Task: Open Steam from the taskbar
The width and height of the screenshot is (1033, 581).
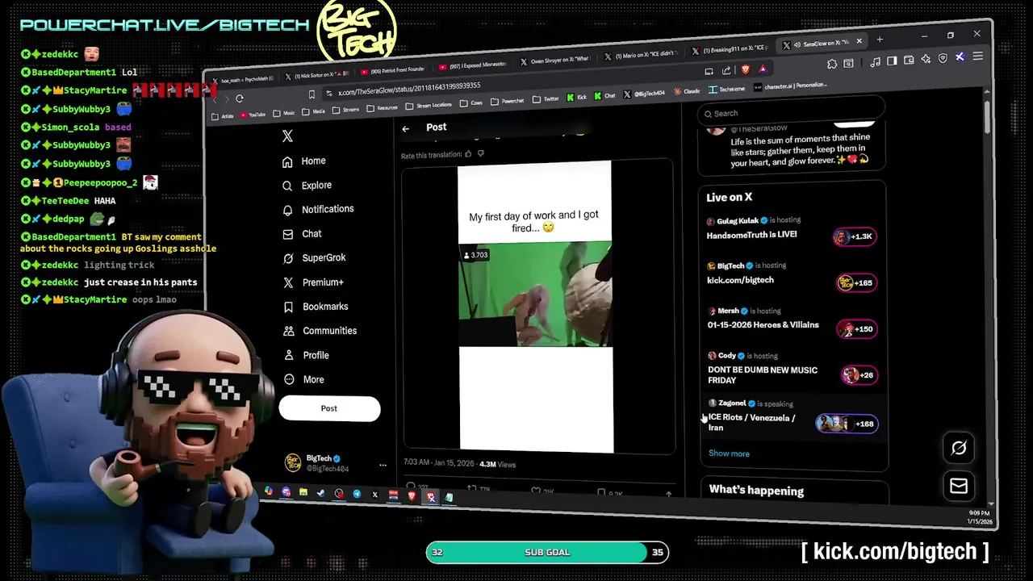Action: click(321, 493)
